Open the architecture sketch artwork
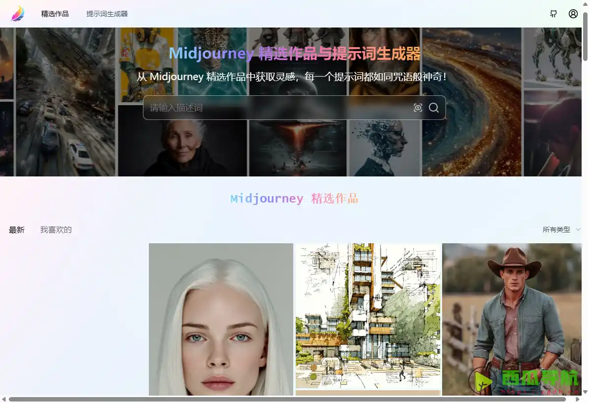 tap(367, 319)
